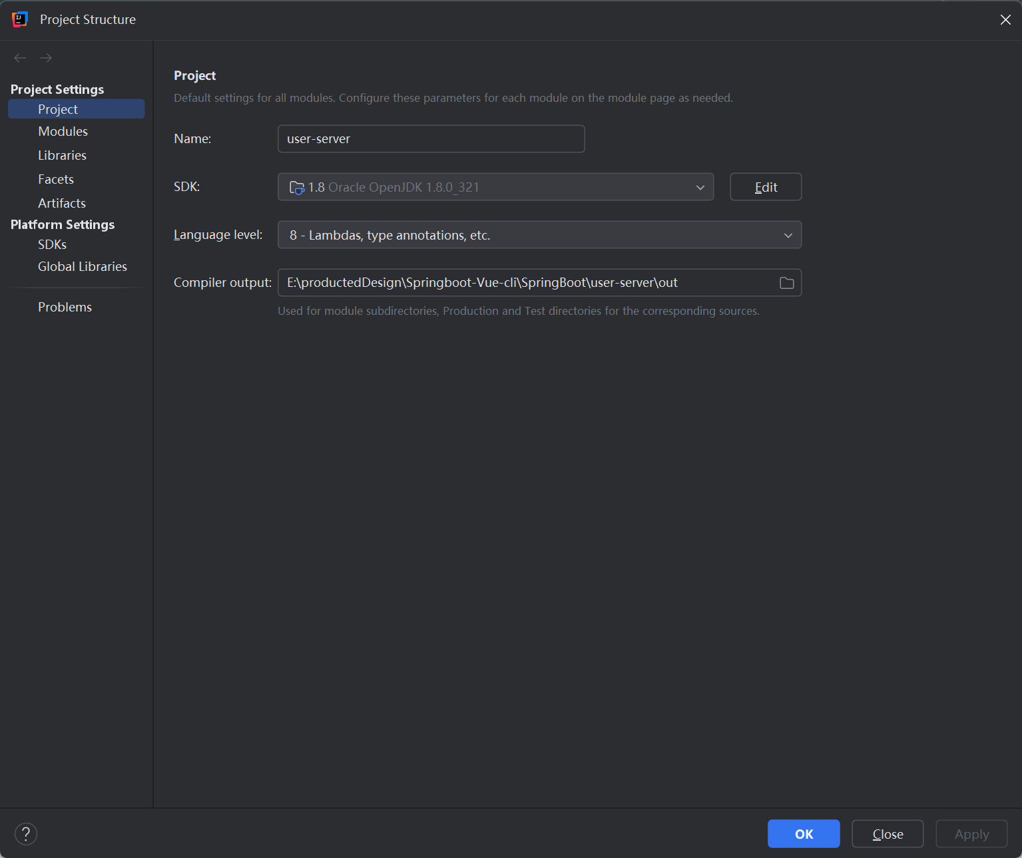Click the Close button at bottom

(x=888, y=834)
